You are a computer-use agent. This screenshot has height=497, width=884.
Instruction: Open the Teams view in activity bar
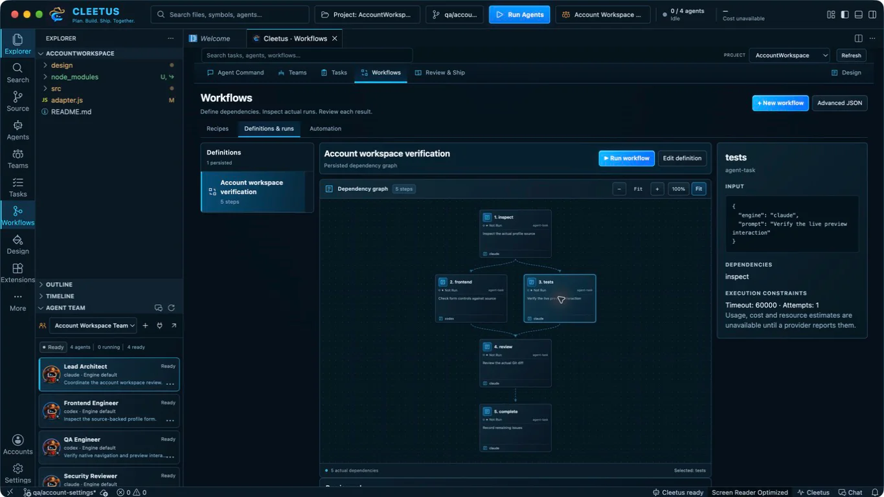17,158
